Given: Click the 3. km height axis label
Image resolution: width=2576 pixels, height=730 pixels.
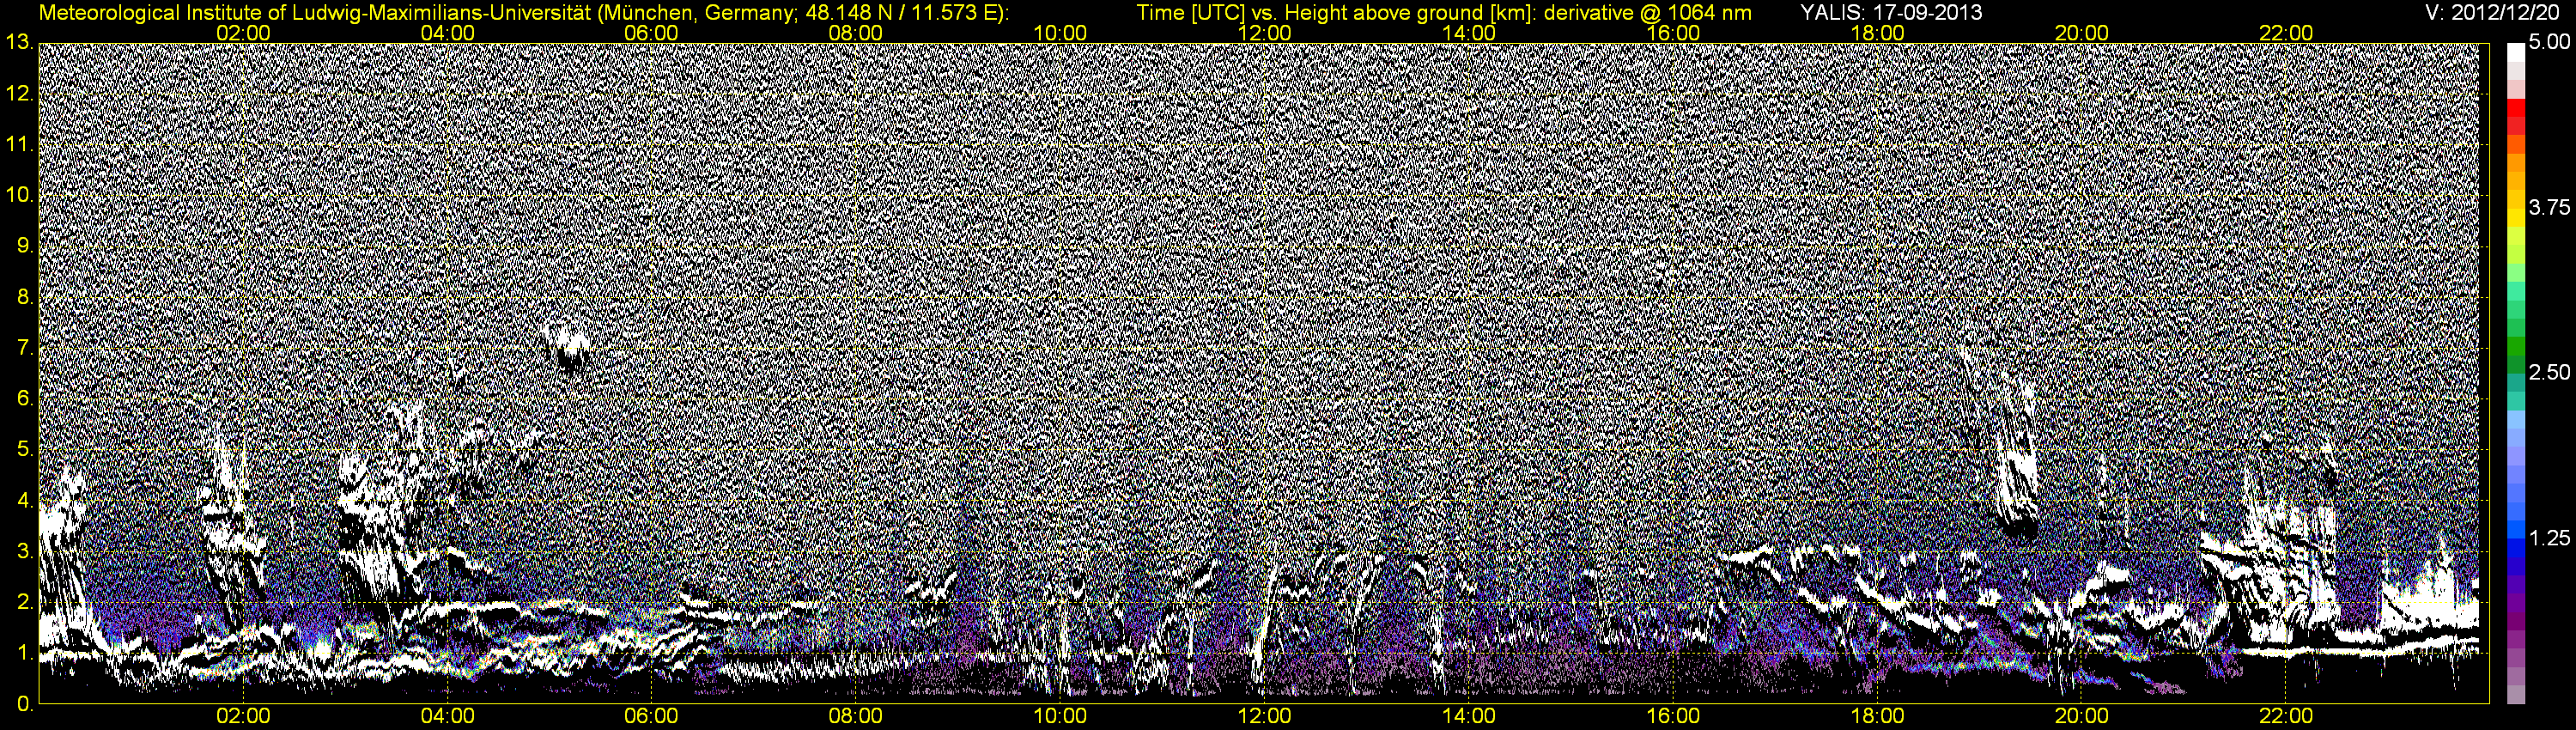Looking at the screenshot, I should point(24,552).
